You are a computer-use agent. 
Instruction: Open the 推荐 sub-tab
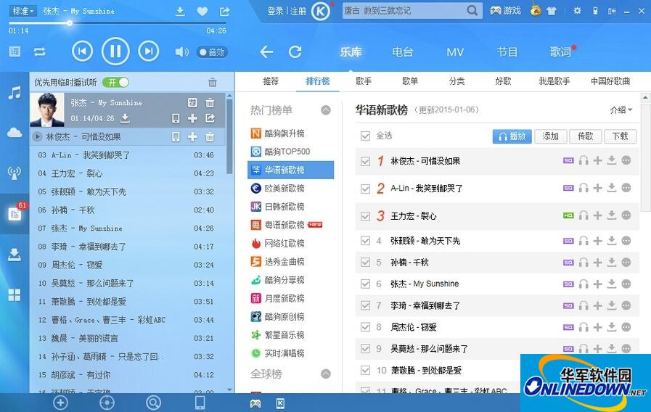pos(271,81)
